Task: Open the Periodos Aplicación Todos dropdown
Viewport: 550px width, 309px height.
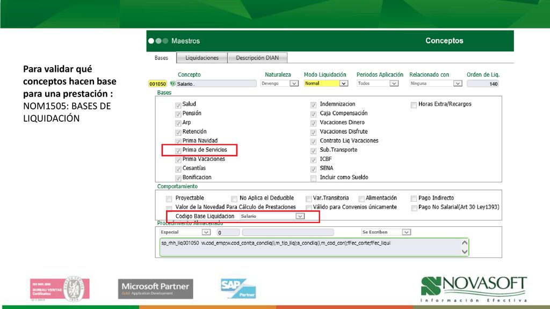Action: click(x=378, y=83)
